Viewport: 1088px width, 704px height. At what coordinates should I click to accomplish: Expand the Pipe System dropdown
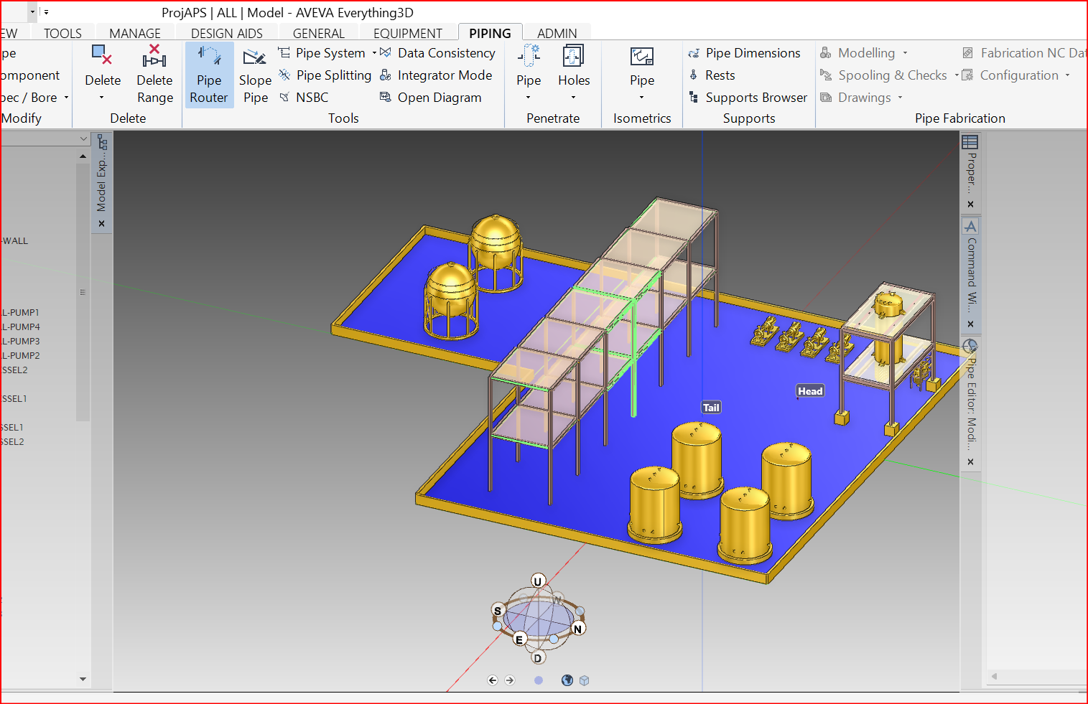(x=374, y=53)
